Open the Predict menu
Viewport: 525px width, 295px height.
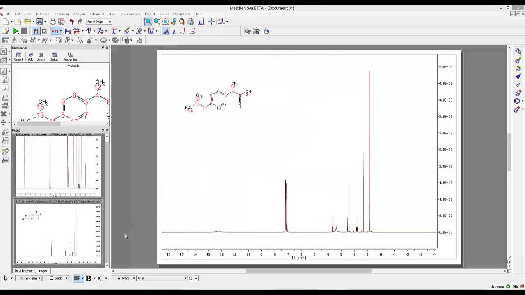tap(150, 14)
